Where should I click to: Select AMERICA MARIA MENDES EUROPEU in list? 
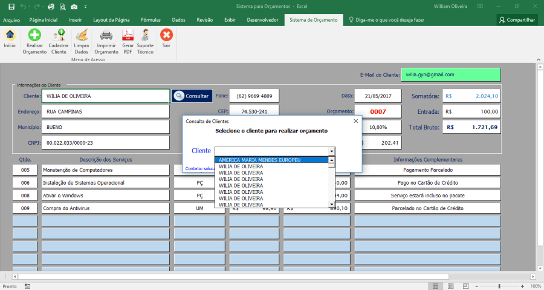[x=271, y=160]
